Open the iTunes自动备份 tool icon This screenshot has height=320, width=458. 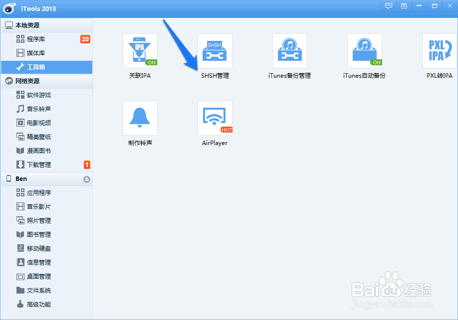pos(365,51)
